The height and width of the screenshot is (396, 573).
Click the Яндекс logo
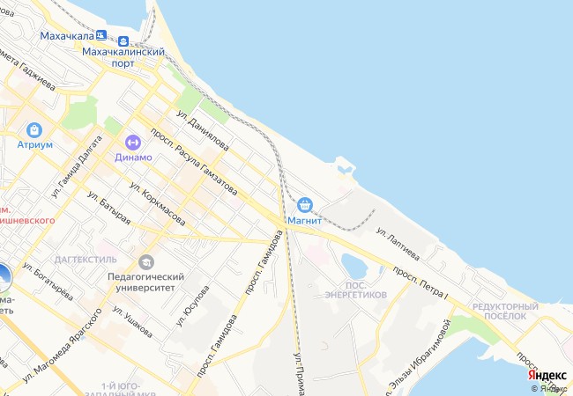point(547,376)
